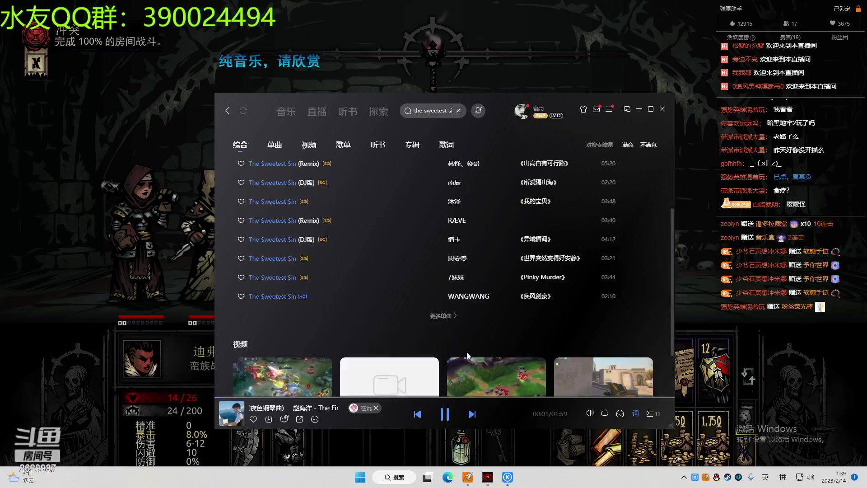Switch to the 直播 navigation tab
The height and width of the screenshot is (488, 867).
(317, 112)
